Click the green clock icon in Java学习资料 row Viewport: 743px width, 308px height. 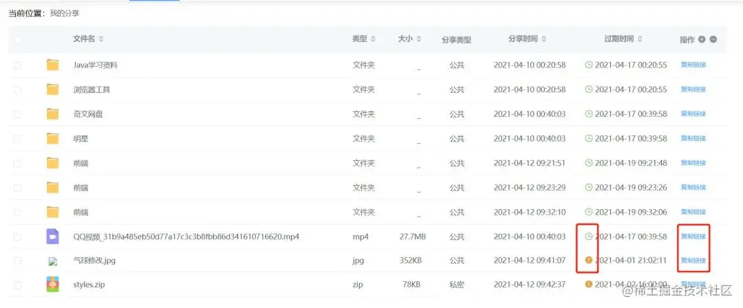click(x=589, y=65)
